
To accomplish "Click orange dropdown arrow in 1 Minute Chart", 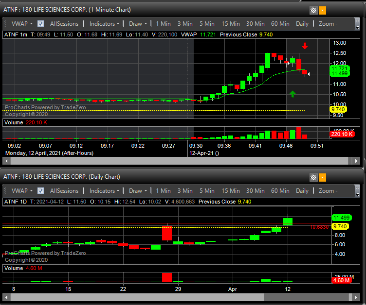I will [323, 10].
